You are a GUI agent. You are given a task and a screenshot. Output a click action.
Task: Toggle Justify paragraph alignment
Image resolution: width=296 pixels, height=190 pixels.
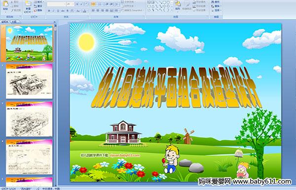point(107,10)
